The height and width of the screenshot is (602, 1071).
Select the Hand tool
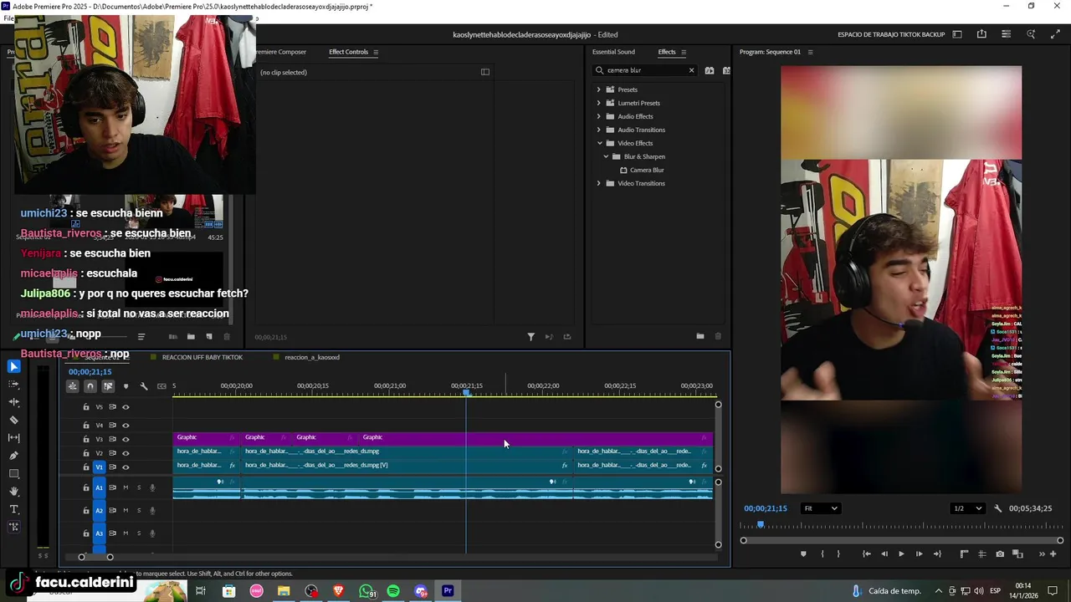(13, 492)
